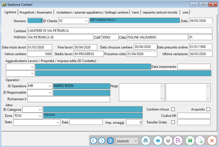219x147 pixels.
Task: Open the ID Responsabile dropdown
Action: 50,93
